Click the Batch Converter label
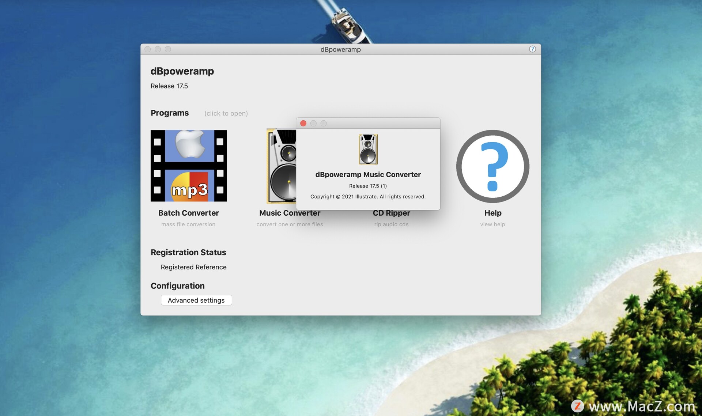 tap(189, 213)
